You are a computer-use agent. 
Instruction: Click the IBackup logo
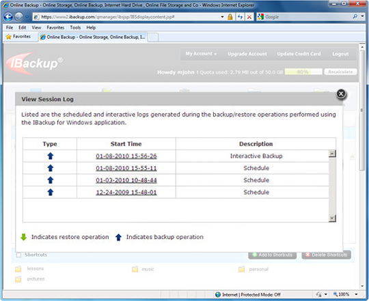click(x=34, y=63)
